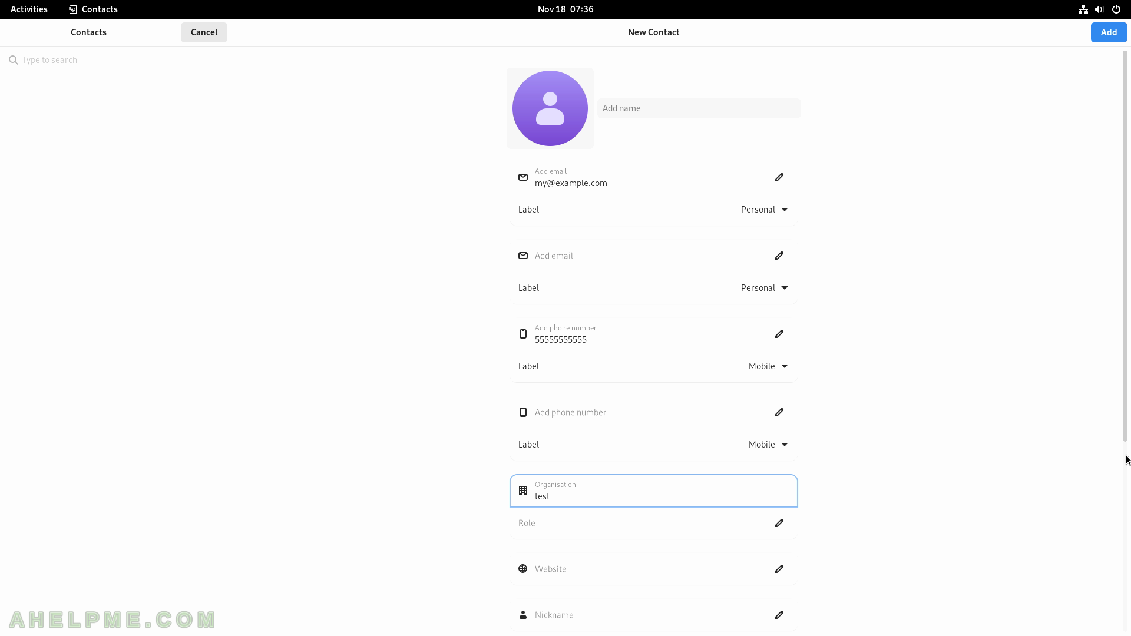Click the building icon in the Organisation field
The width and height of the screenshot is (1131, 636).
[x=522, y=491]
